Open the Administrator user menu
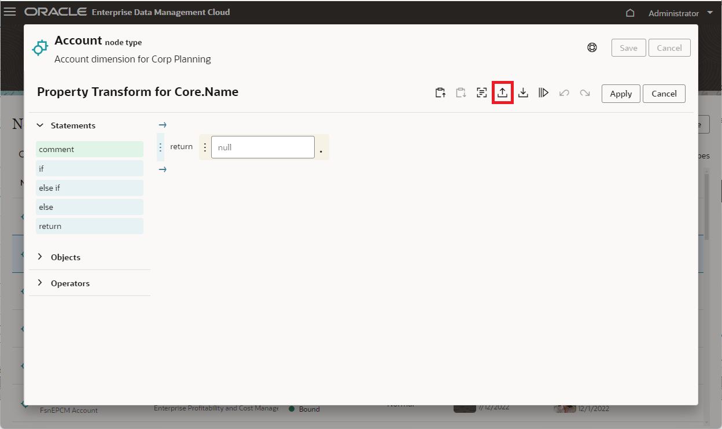Screen dimensions: 722x429 pos(681,13)
